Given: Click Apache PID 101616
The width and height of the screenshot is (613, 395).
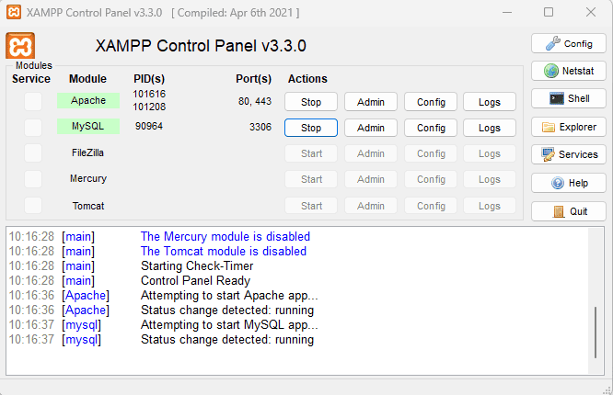Looking at the screenshot, I should point(149,94).
